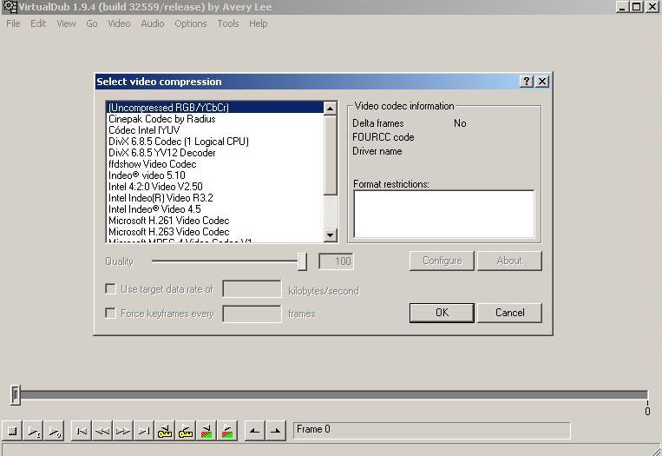
Task: Open the Video menu
Action: [x=119, y=23]
